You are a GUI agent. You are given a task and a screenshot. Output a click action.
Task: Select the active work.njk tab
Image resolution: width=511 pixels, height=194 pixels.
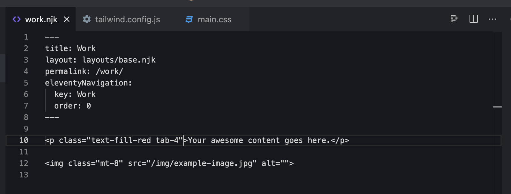tap(41, 19)
